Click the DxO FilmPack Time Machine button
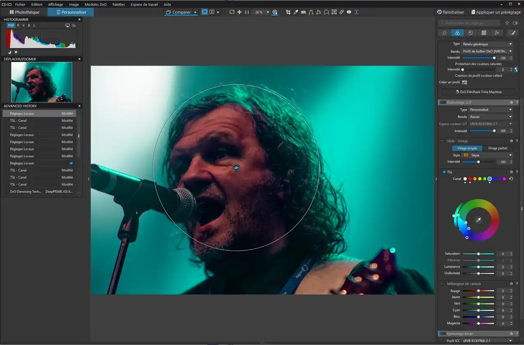 click(478, 92)
